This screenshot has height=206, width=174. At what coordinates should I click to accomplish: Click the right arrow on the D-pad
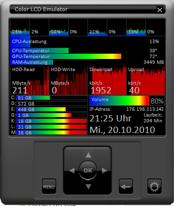(104, 171)
